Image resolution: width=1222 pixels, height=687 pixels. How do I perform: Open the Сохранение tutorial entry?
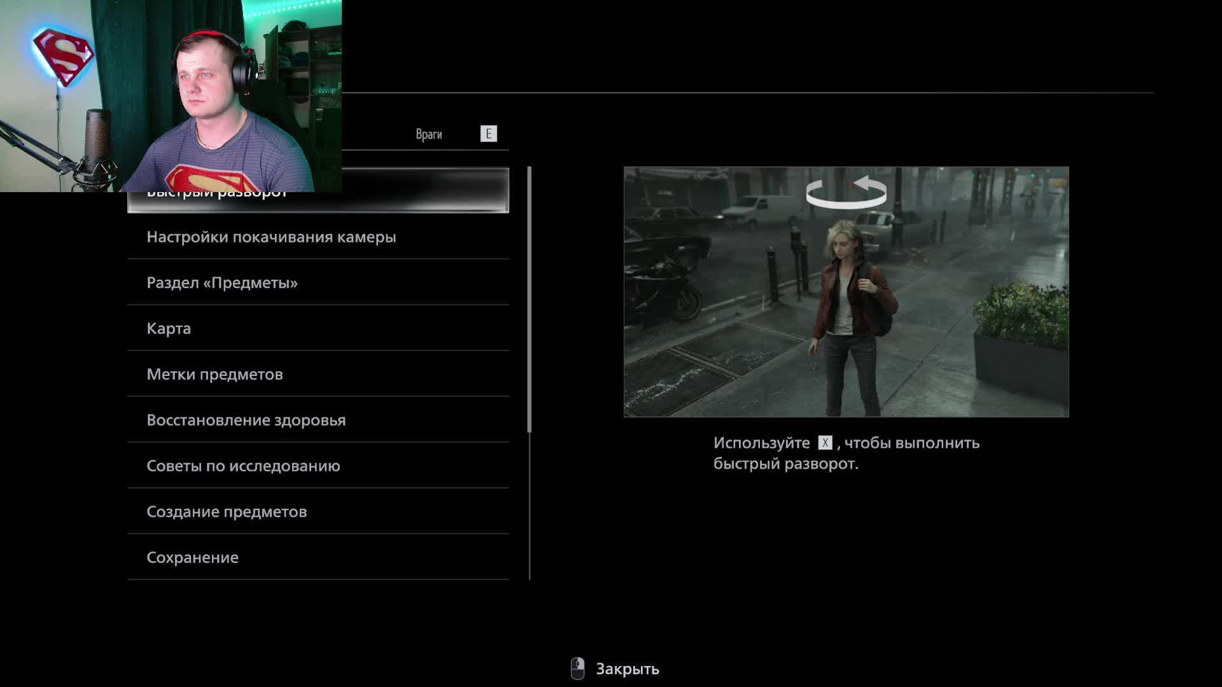coord(192,557)
